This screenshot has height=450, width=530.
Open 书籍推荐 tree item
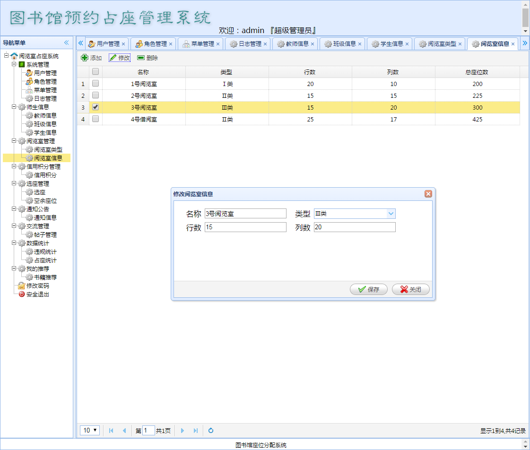pos(45,277)
